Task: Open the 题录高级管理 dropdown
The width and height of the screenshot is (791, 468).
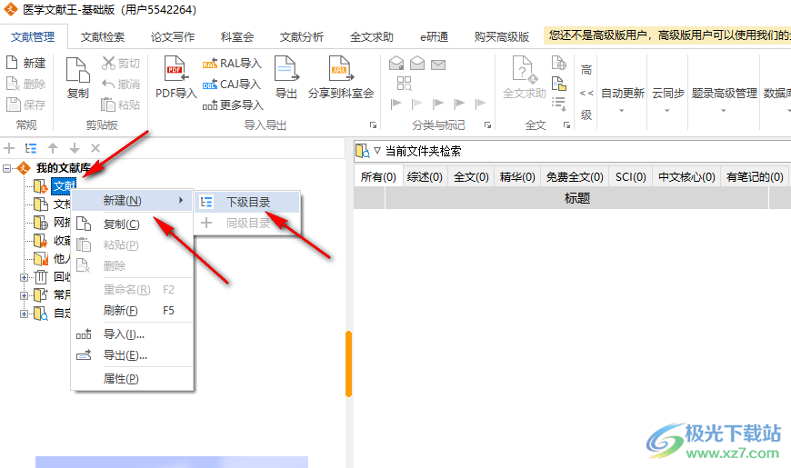Action: (724, 100)
